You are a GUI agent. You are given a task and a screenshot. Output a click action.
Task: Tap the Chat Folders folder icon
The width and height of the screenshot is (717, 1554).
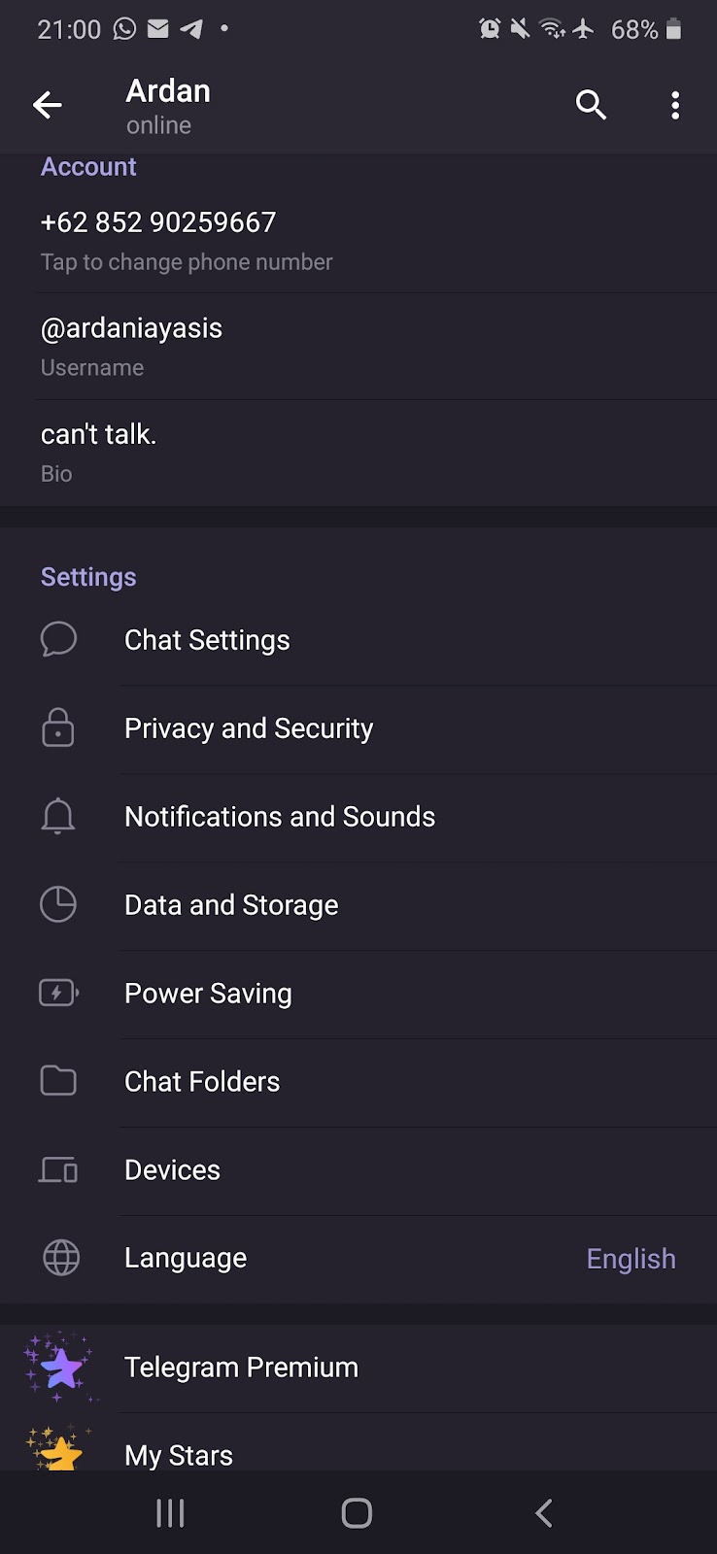(x=58, y=1081)
